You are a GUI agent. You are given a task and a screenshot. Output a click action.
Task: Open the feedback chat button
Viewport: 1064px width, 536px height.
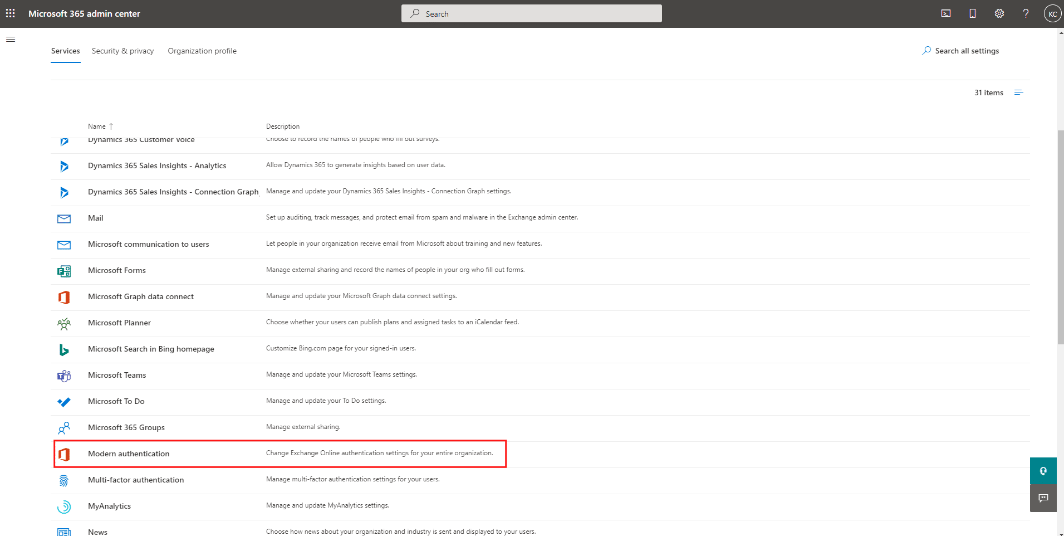(1043, 498)
